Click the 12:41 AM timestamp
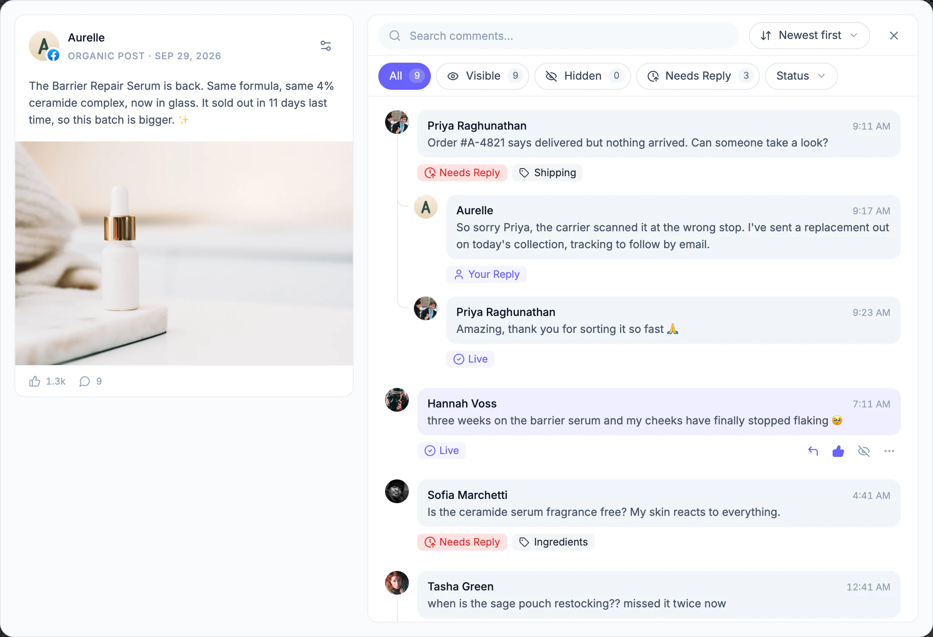 [x=868, y=587]
